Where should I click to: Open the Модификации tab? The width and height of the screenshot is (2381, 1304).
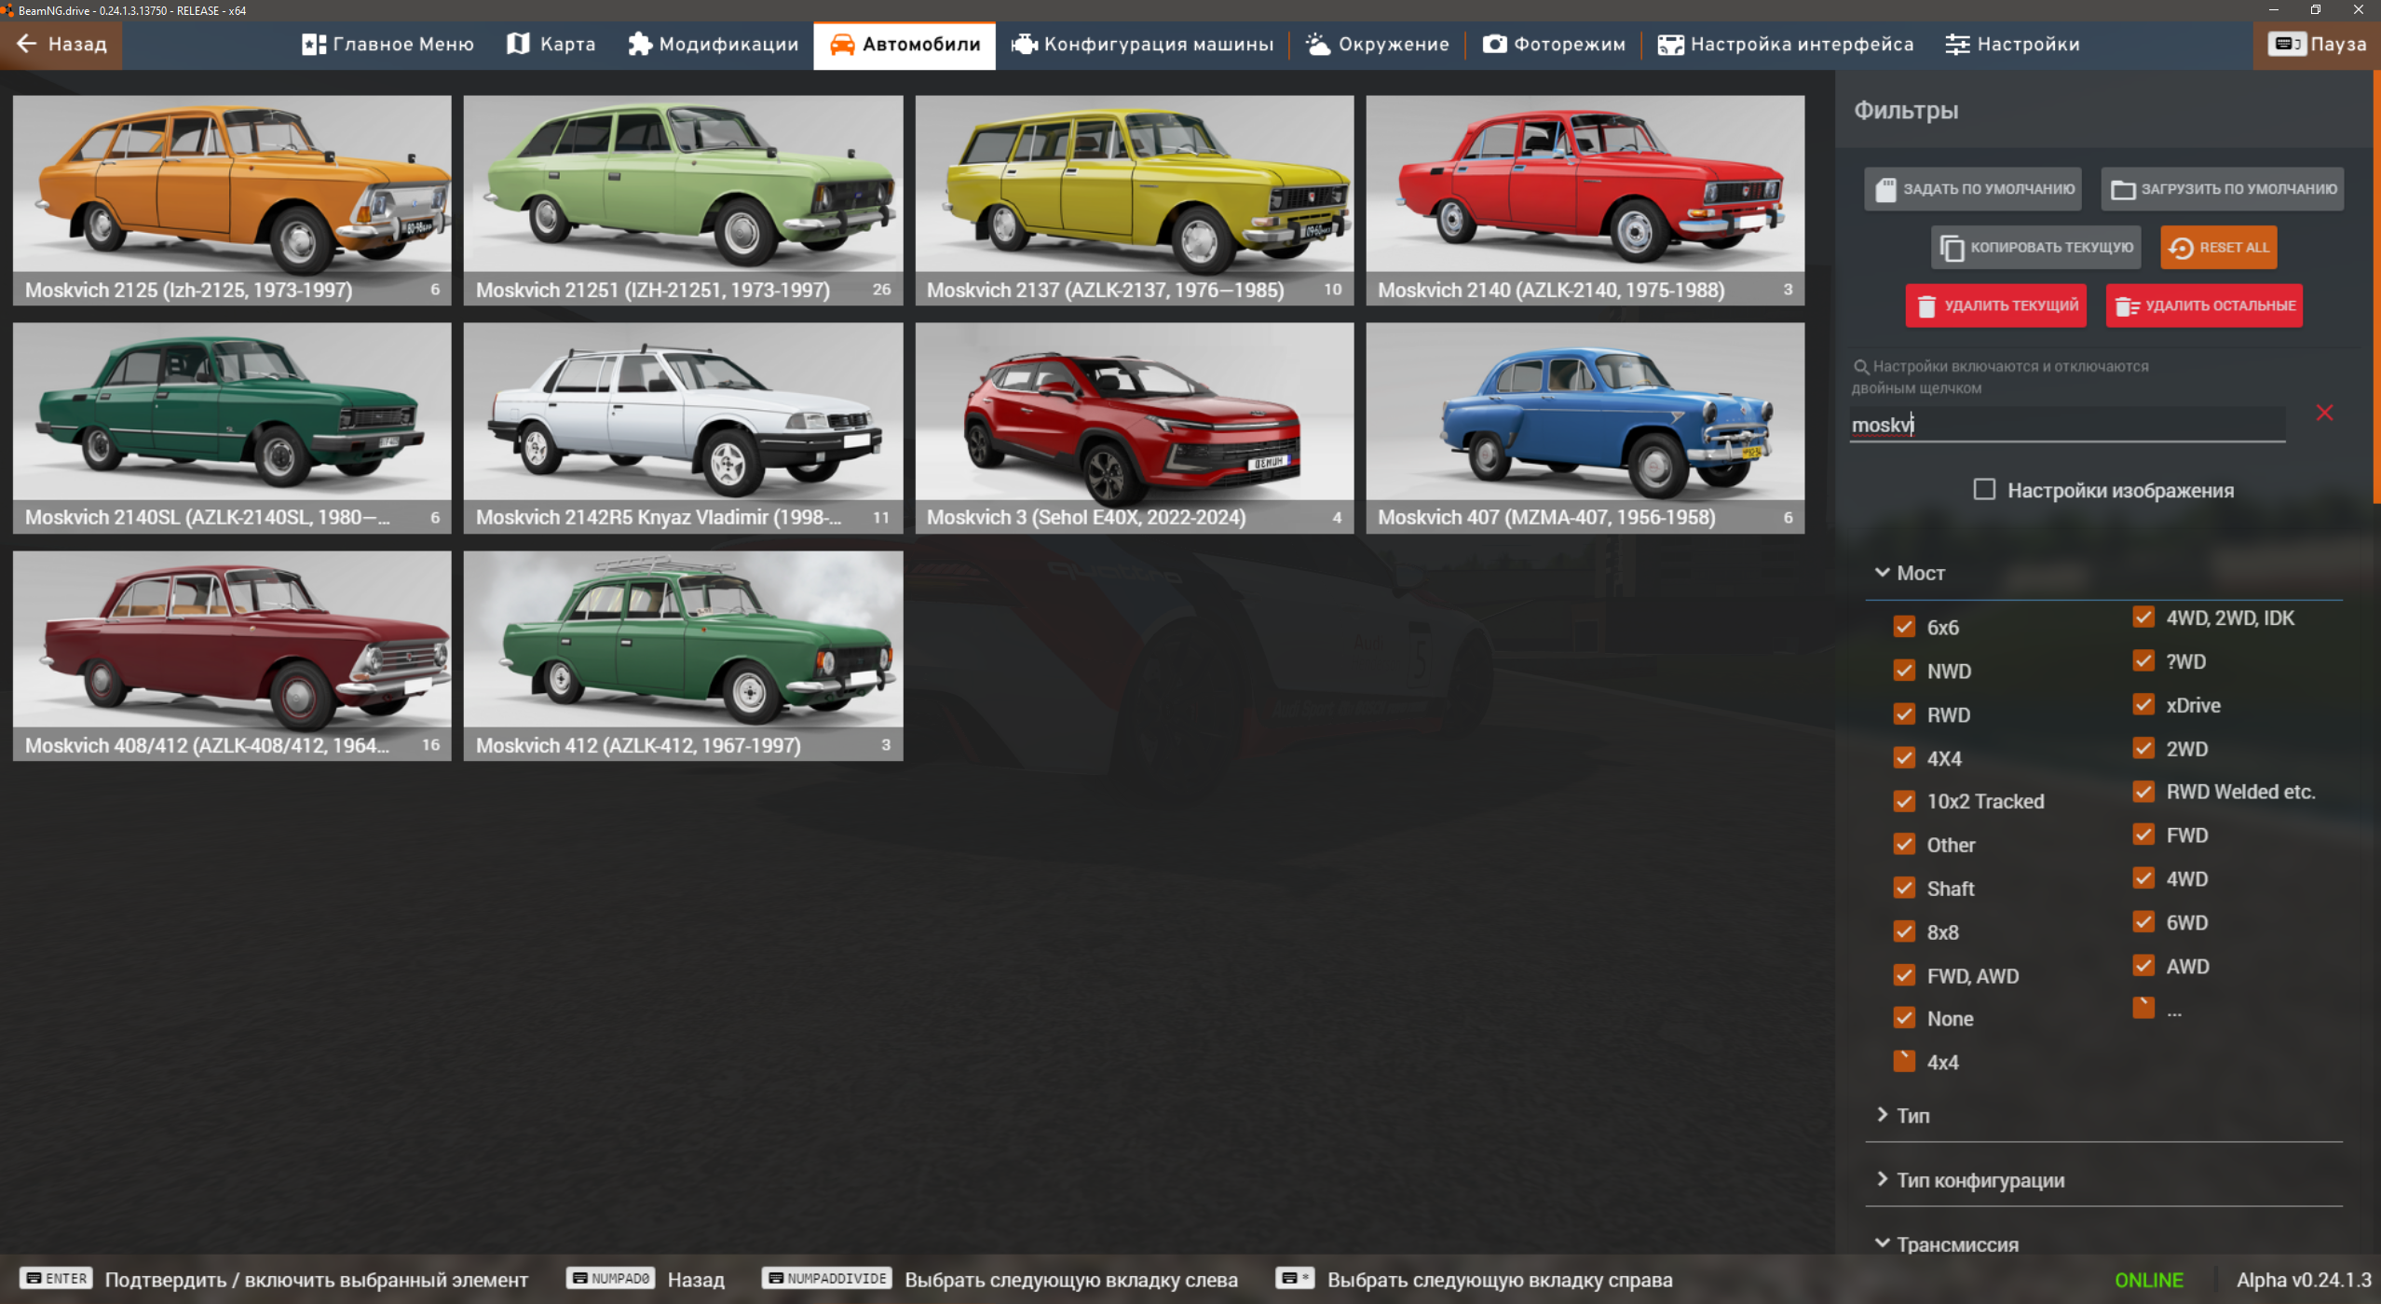pyautogui.click(x=713, y=45)
